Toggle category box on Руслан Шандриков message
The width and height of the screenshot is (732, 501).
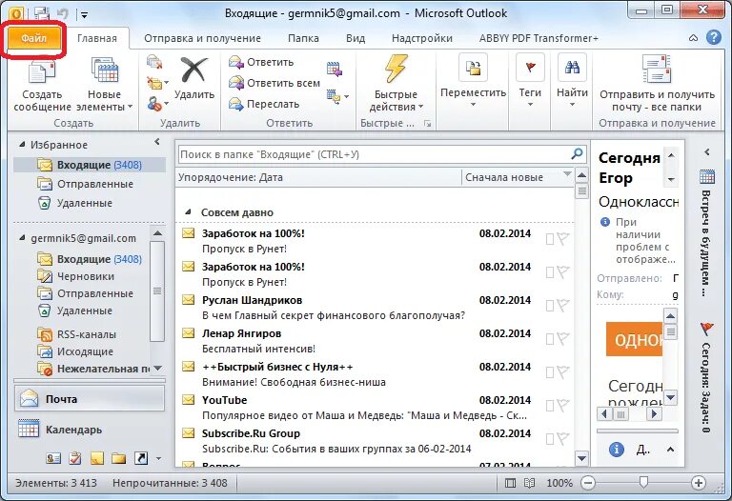(x=550, y=306)
